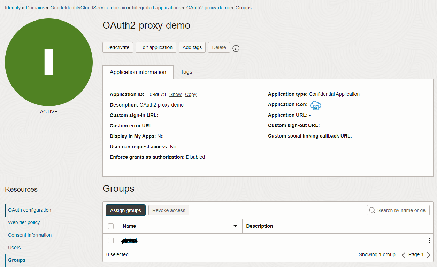The width and height of the screenshot is (437, 267).
Task: Navigate to Identity breadcrumb
Action: [x=13, y=8]
